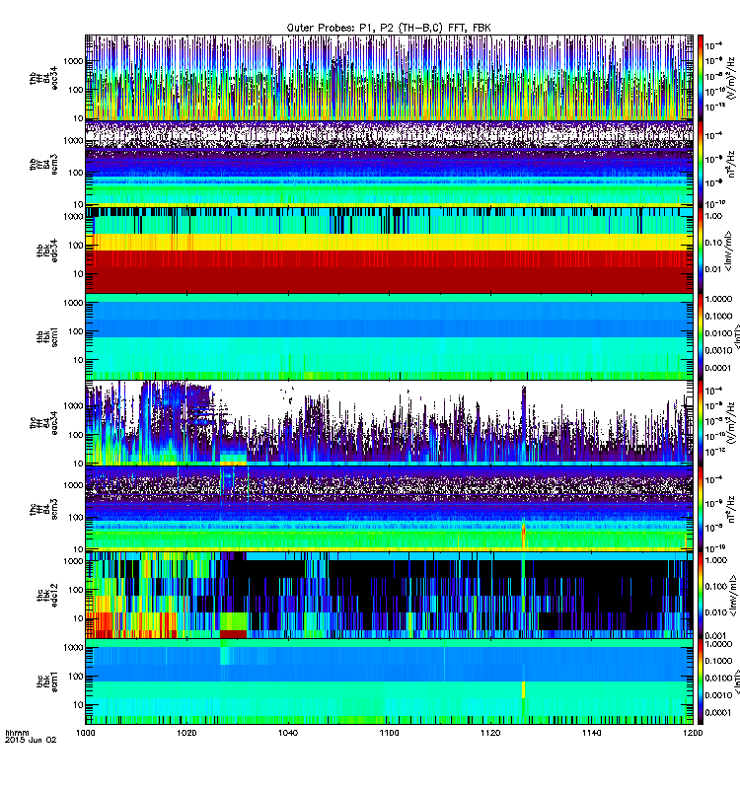
Task: Click the 1140 time tick label
Action: tap(591, 733)
